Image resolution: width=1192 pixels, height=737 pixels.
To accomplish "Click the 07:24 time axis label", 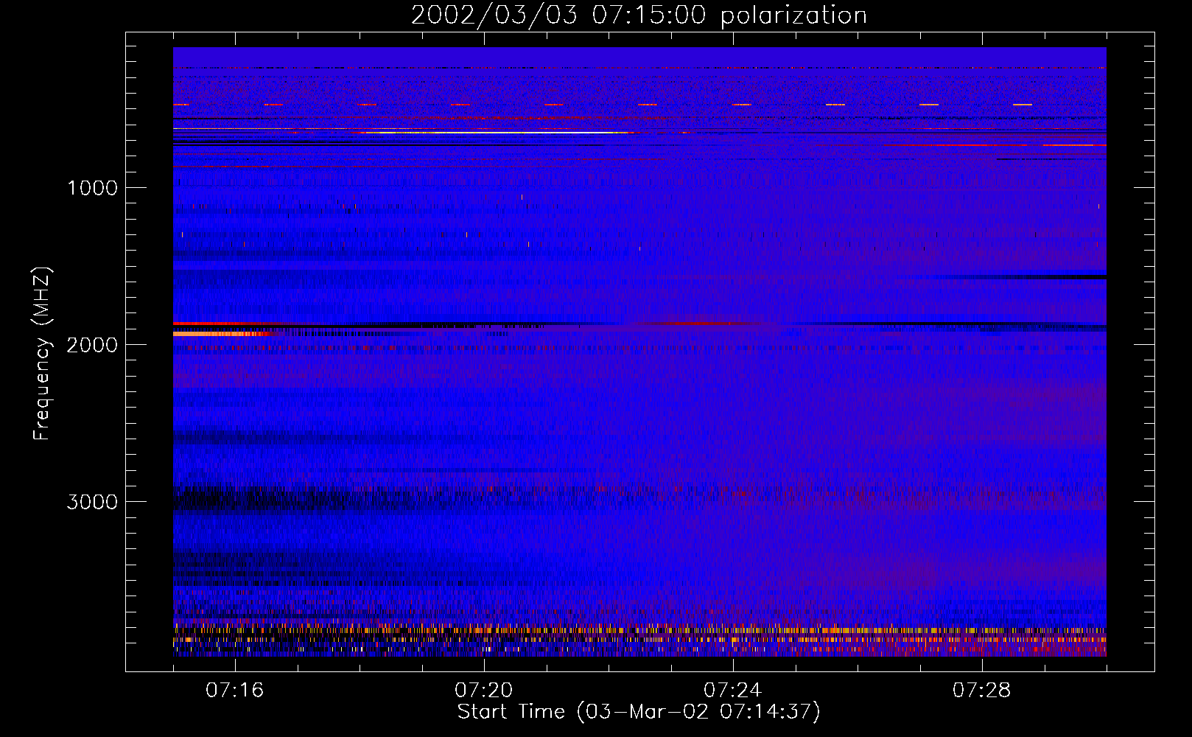I will tap(733, 691).
